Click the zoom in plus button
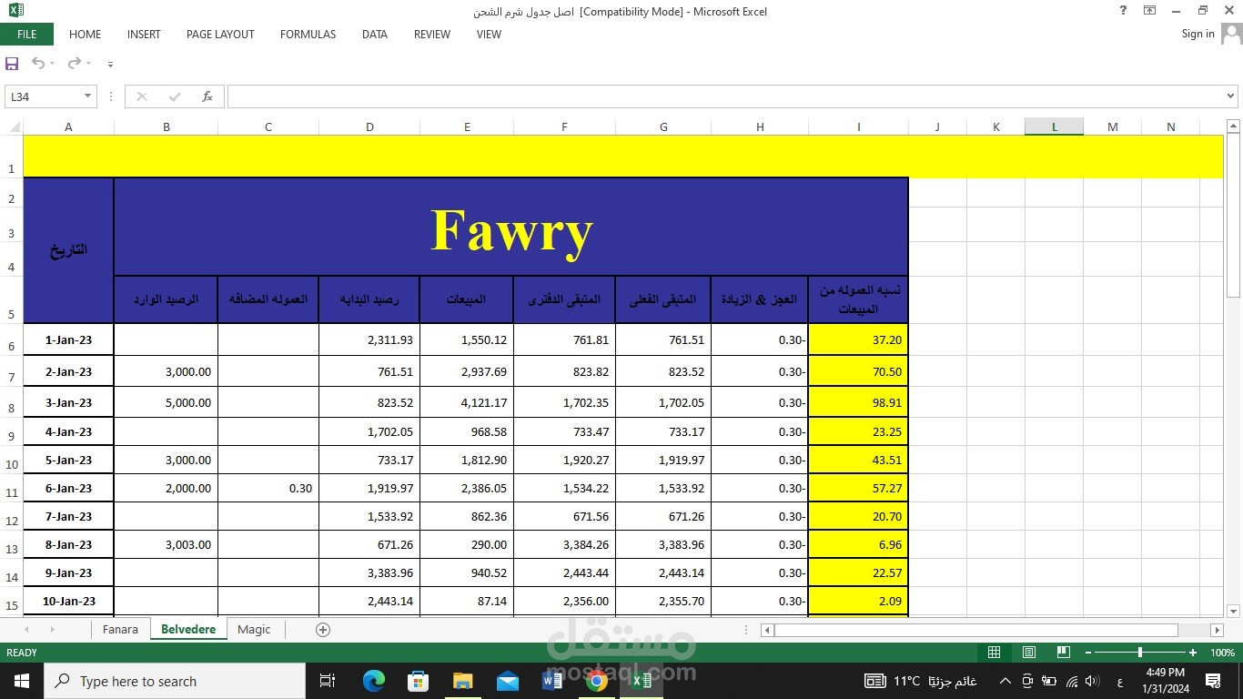 click(x=1193, y=653)
